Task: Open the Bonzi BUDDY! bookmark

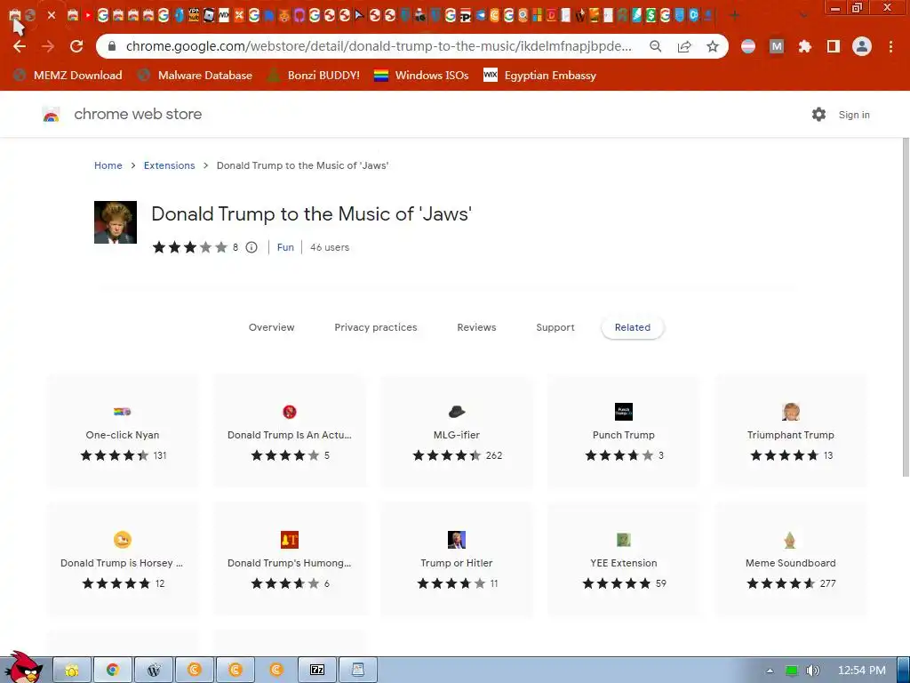Action: click(x=314, y=76)
